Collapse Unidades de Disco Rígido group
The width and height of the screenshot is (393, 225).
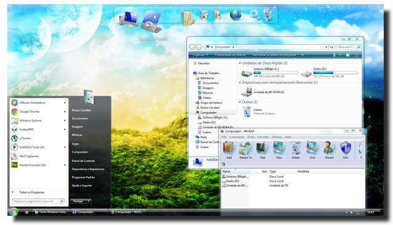pyautogui.click(x=240, y=63)
